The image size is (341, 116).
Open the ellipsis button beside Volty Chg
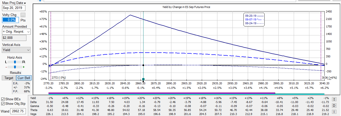[x=23, y=15]
